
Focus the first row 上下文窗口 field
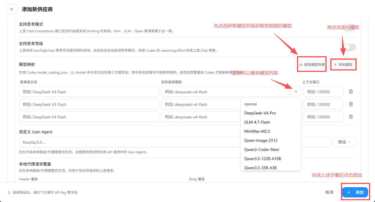tap(323, 92)
